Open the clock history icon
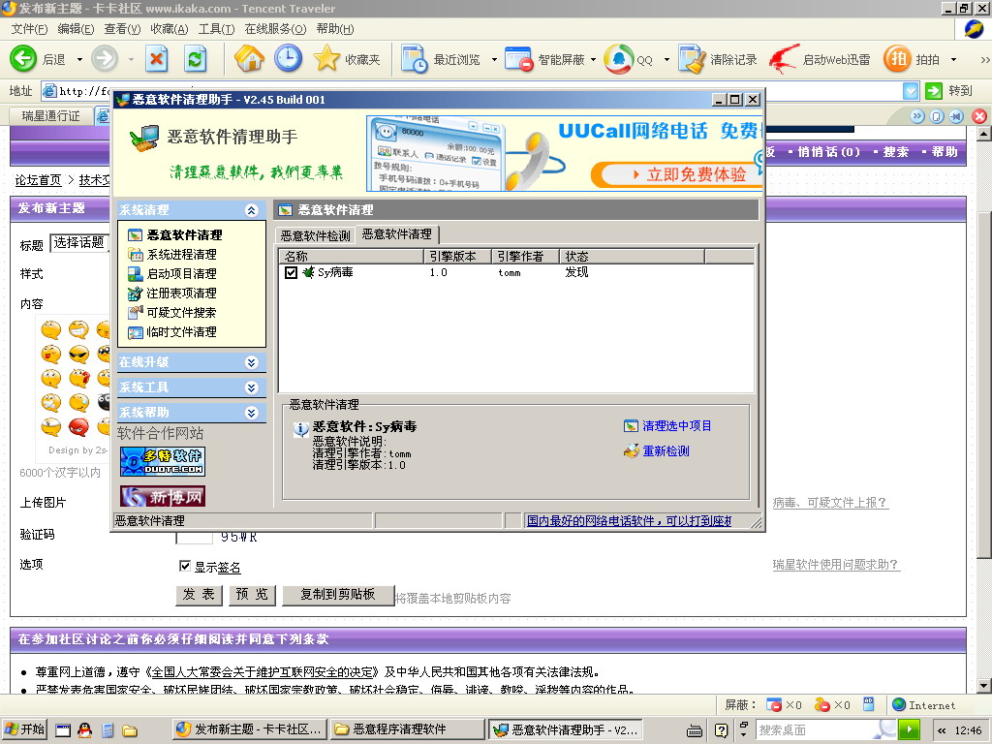This screenshot has height=744, width=992. coord(288,58)
